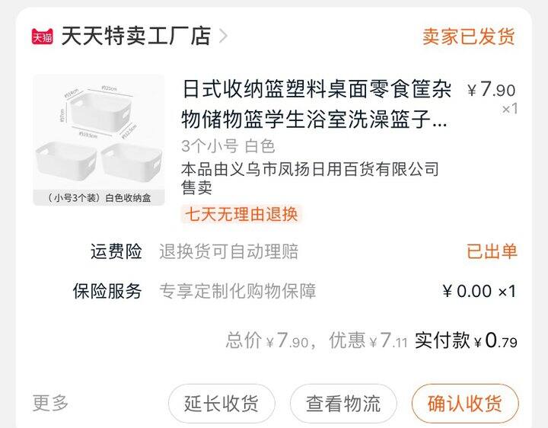Click the 查看物流 logistics button
This screenshot has width=548, height=428.
343,404
